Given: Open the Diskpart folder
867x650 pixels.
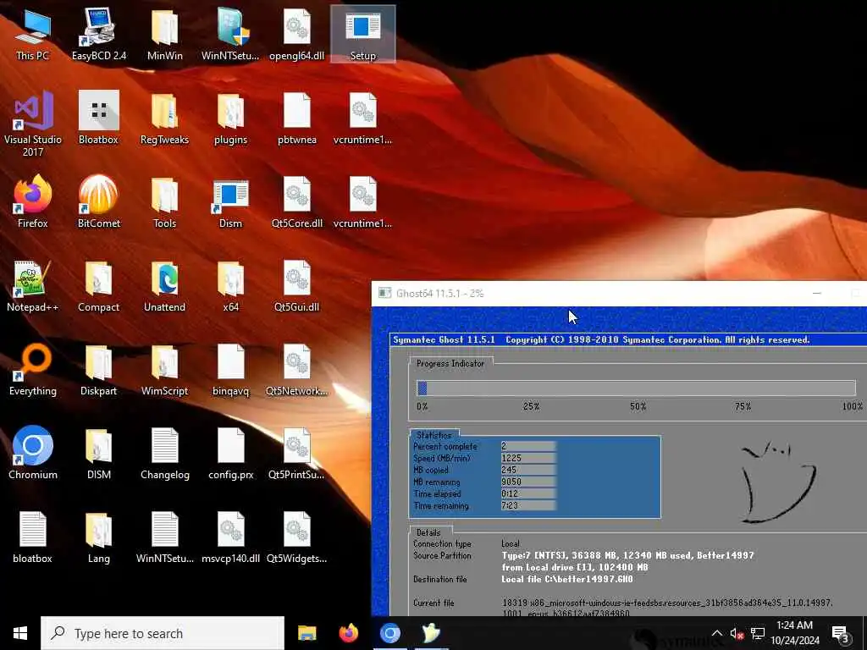Looking at the screenshot, I should [99, 370].
